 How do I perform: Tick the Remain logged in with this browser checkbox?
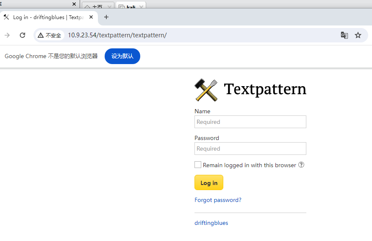coord(198,165)
